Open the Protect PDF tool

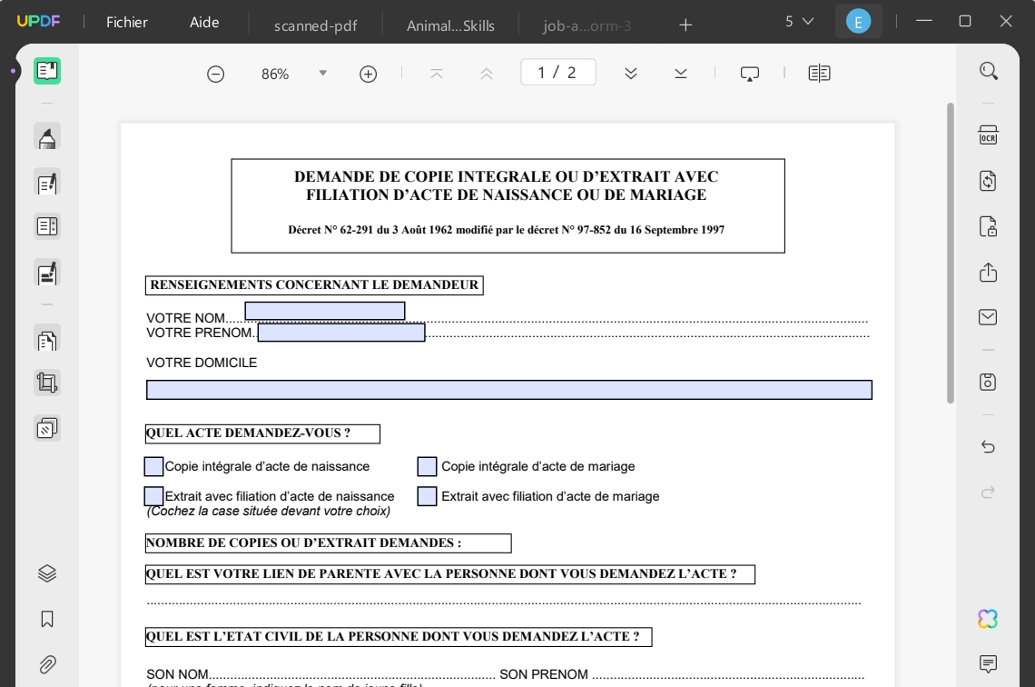click(987, 226)
